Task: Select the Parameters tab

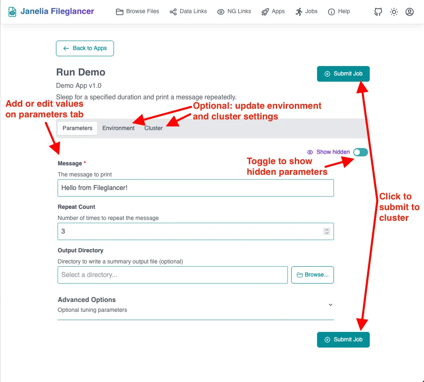Action: [77, 128]
